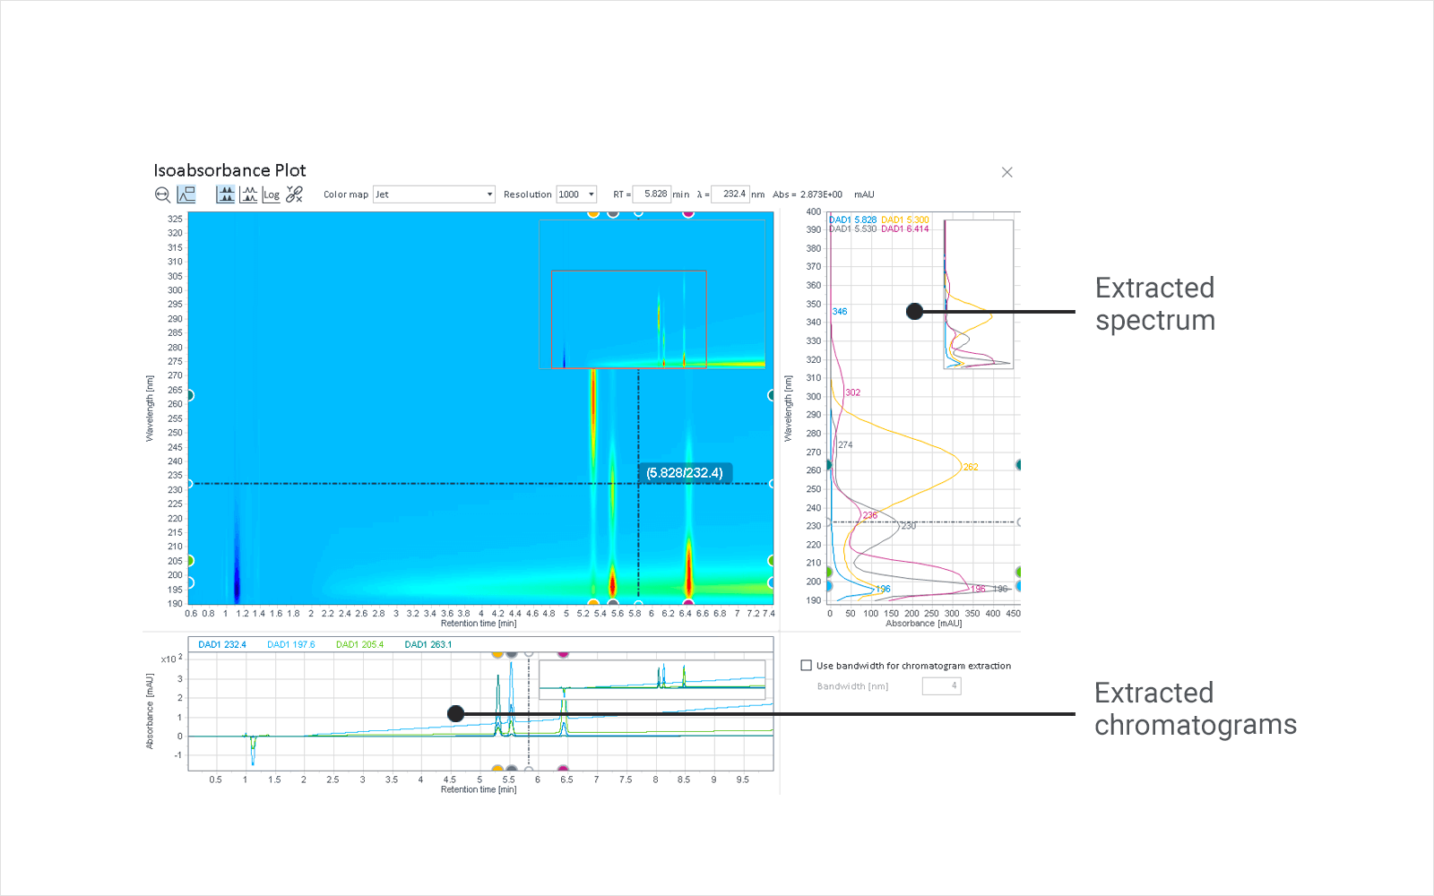Screen dimensions: 1434x896
Task: Select the DAD1 5.300 spectrum legend
Action: click(x=904, y=220)
